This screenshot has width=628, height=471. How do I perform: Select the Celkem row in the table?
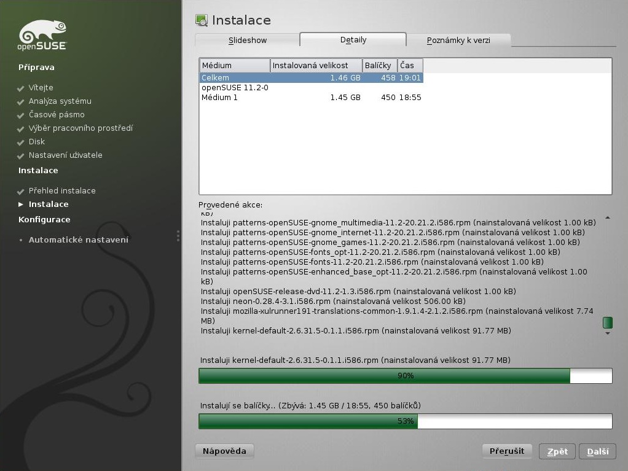(311, 77)
